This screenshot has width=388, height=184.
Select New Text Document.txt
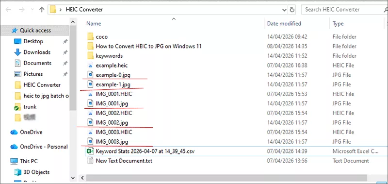coord(124,161)
